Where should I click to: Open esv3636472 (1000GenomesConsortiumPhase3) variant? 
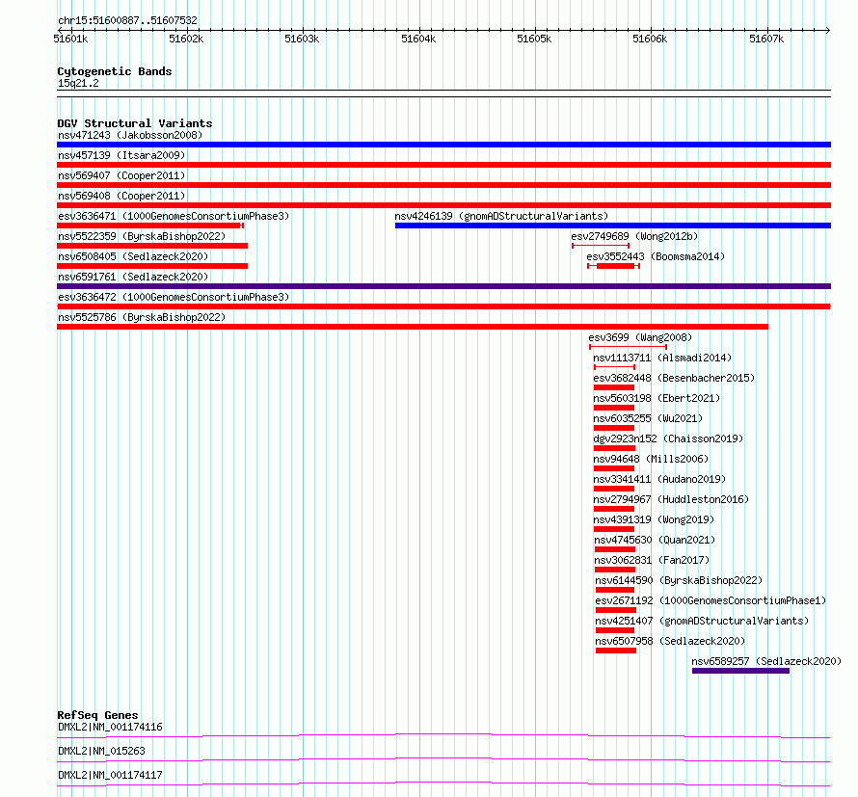(x=174, y=297)
